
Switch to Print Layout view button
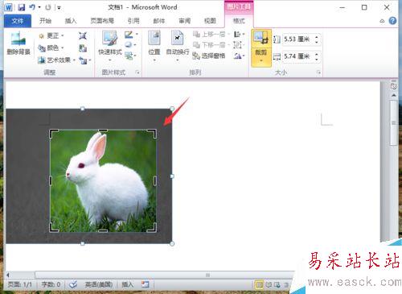(259, 284)
